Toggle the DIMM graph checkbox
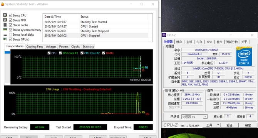Viewport: 258px width, 138px height. point(104,53)
